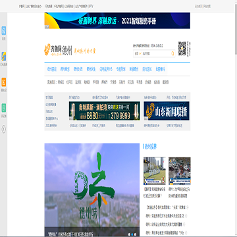The width and height of the screenshot is (237, 237).
Task: Open the 德州视界 section heading
Action: coord(151,147)
